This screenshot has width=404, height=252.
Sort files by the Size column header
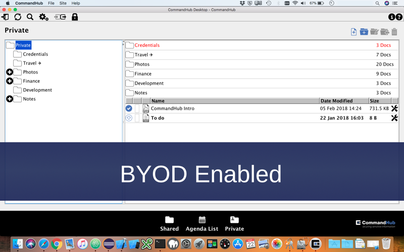[380, 101]
